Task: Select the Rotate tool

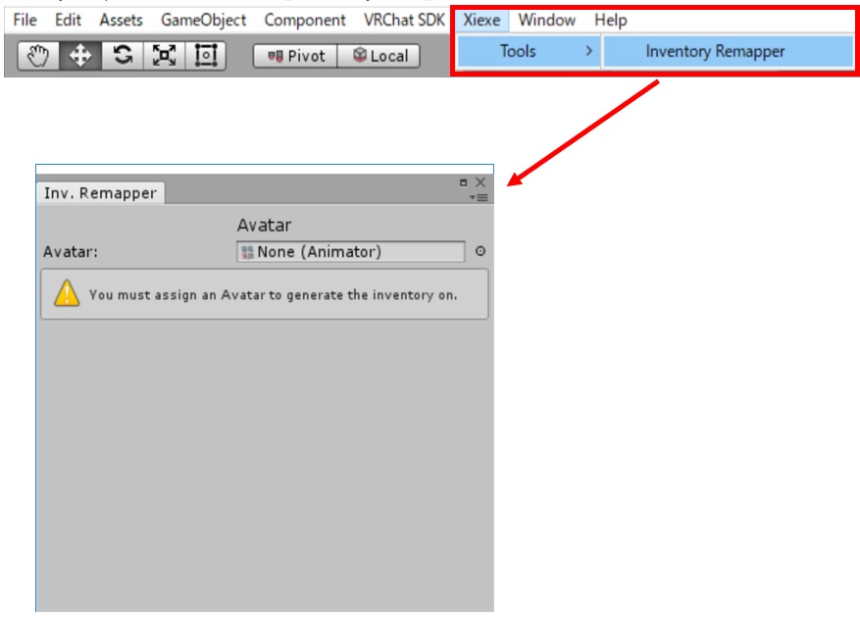Action: (x=122, y=56)
